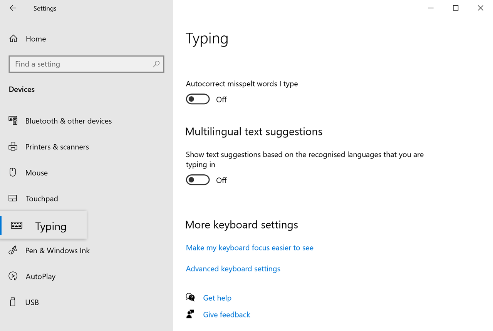Click the Get help link
The height and width of the screenshot is (331, 493).
pyautogui.click(x=217, y=298)
